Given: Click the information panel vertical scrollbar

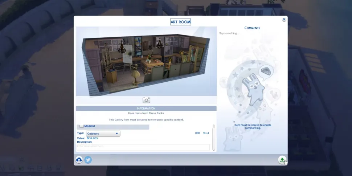Looking at the screenshot, I should coord(214,137).
